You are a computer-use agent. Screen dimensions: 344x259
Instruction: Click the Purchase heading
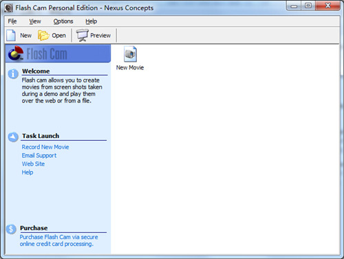34,228
